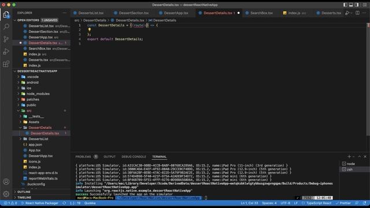Toggle the primary side bar visibility
This screenshot has width=370, height=208.
click(345, 5)
